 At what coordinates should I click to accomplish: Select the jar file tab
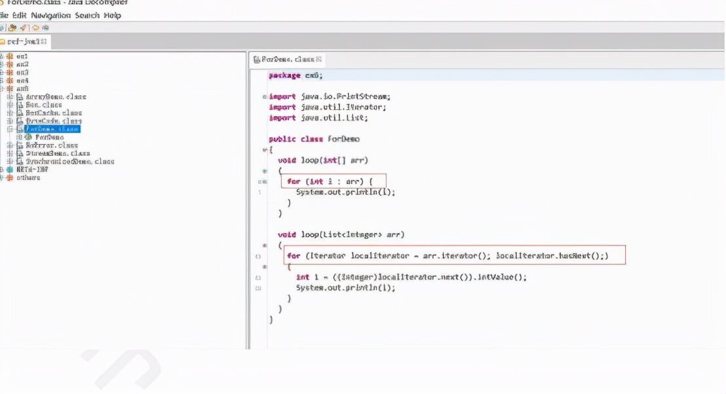tap(24, 42)
